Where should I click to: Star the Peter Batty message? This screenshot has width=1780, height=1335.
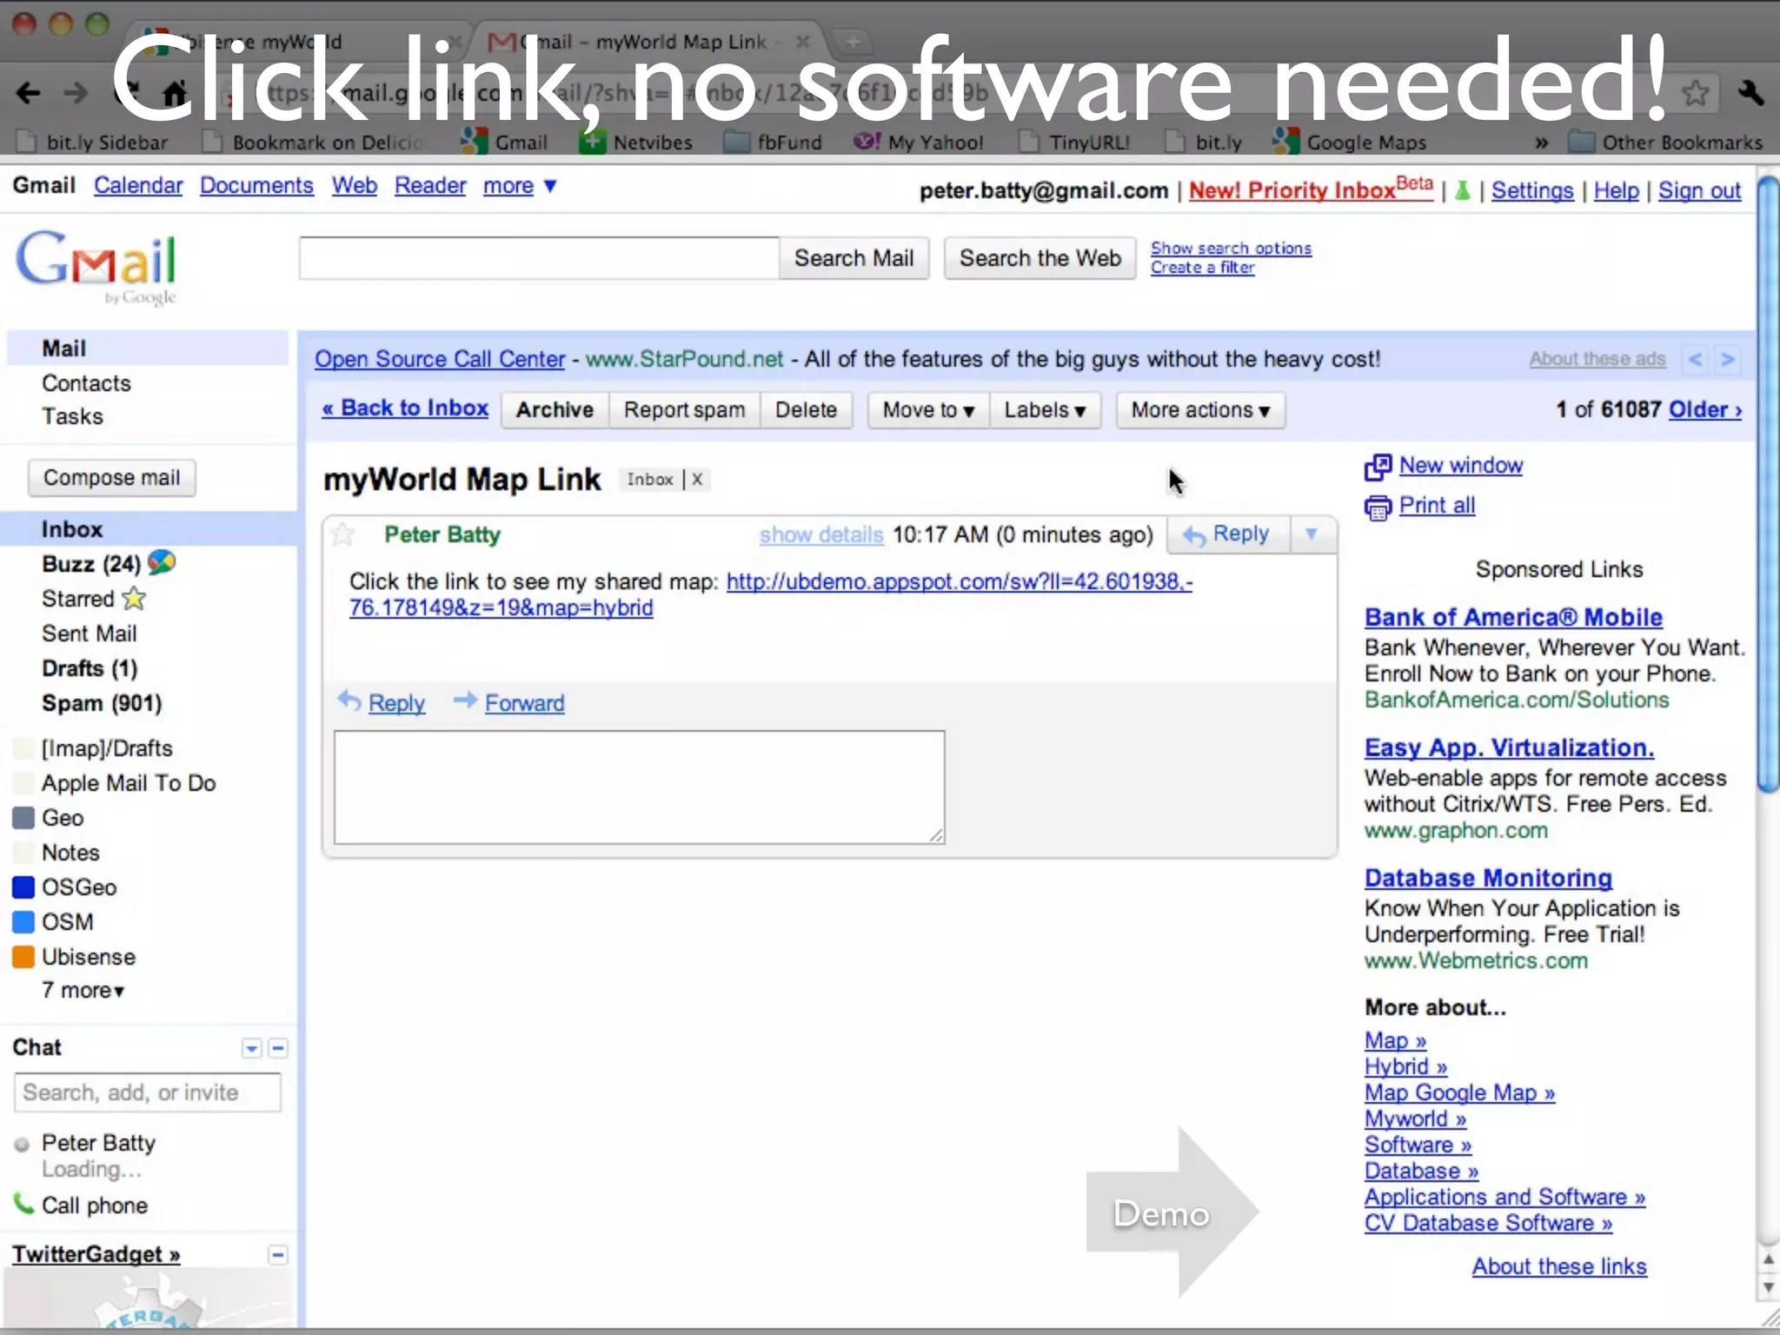click(344, 534)
